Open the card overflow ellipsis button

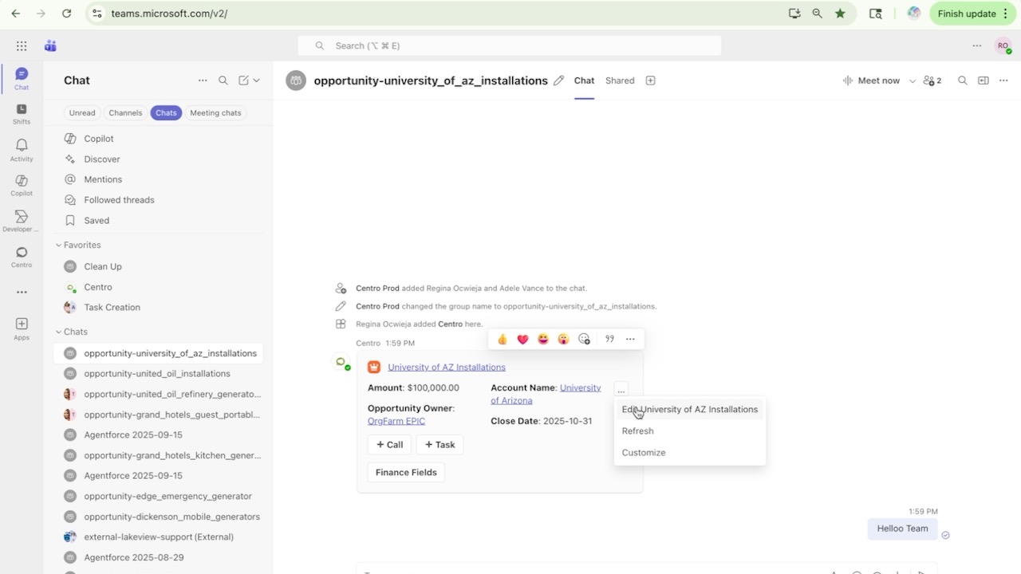(621, 390)
